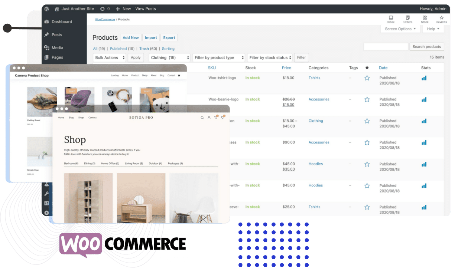Click the cart icon in Camera Product Shop menu

coord(179,75)
